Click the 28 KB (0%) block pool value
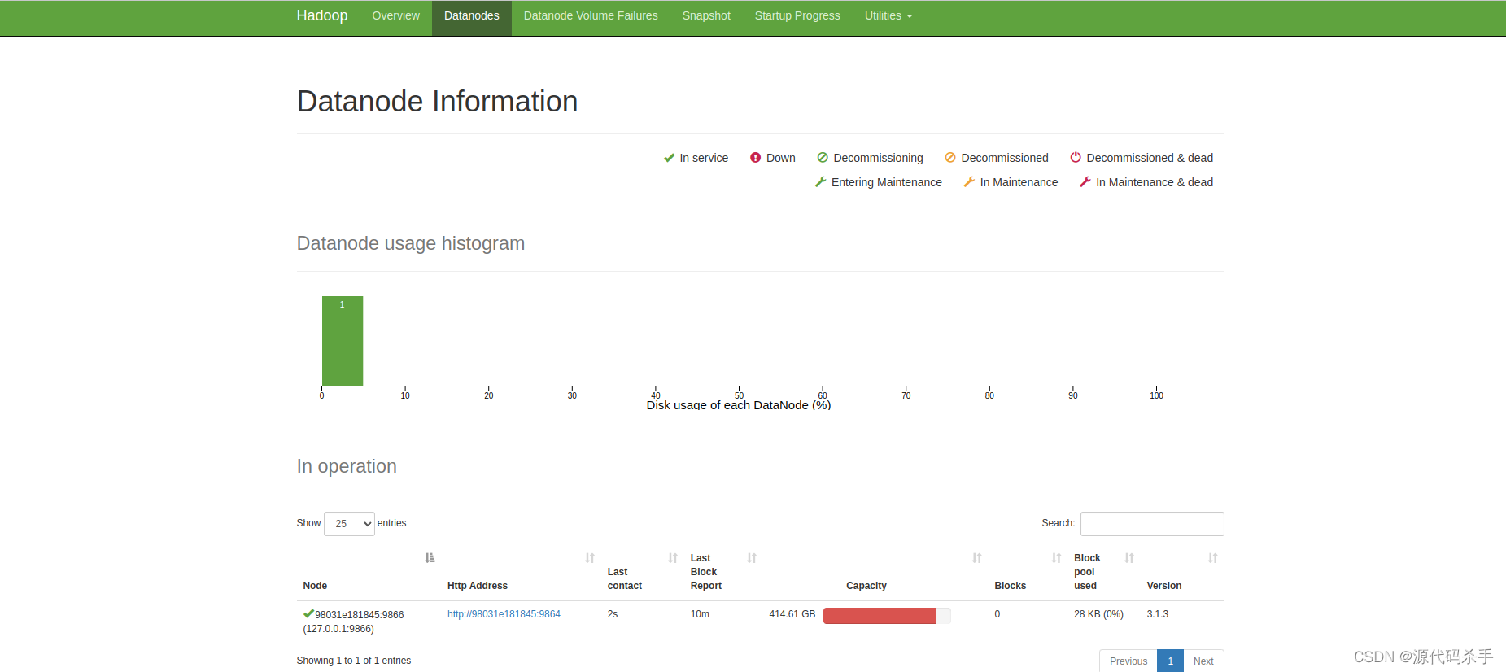Image resolution: width=1506 pixels, height=672 pixels. [1098, 614]
